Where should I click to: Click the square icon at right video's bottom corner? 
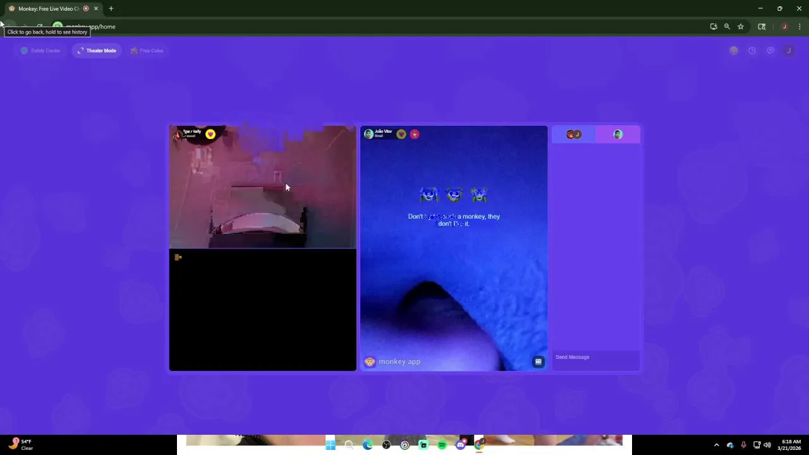(538, 361)
